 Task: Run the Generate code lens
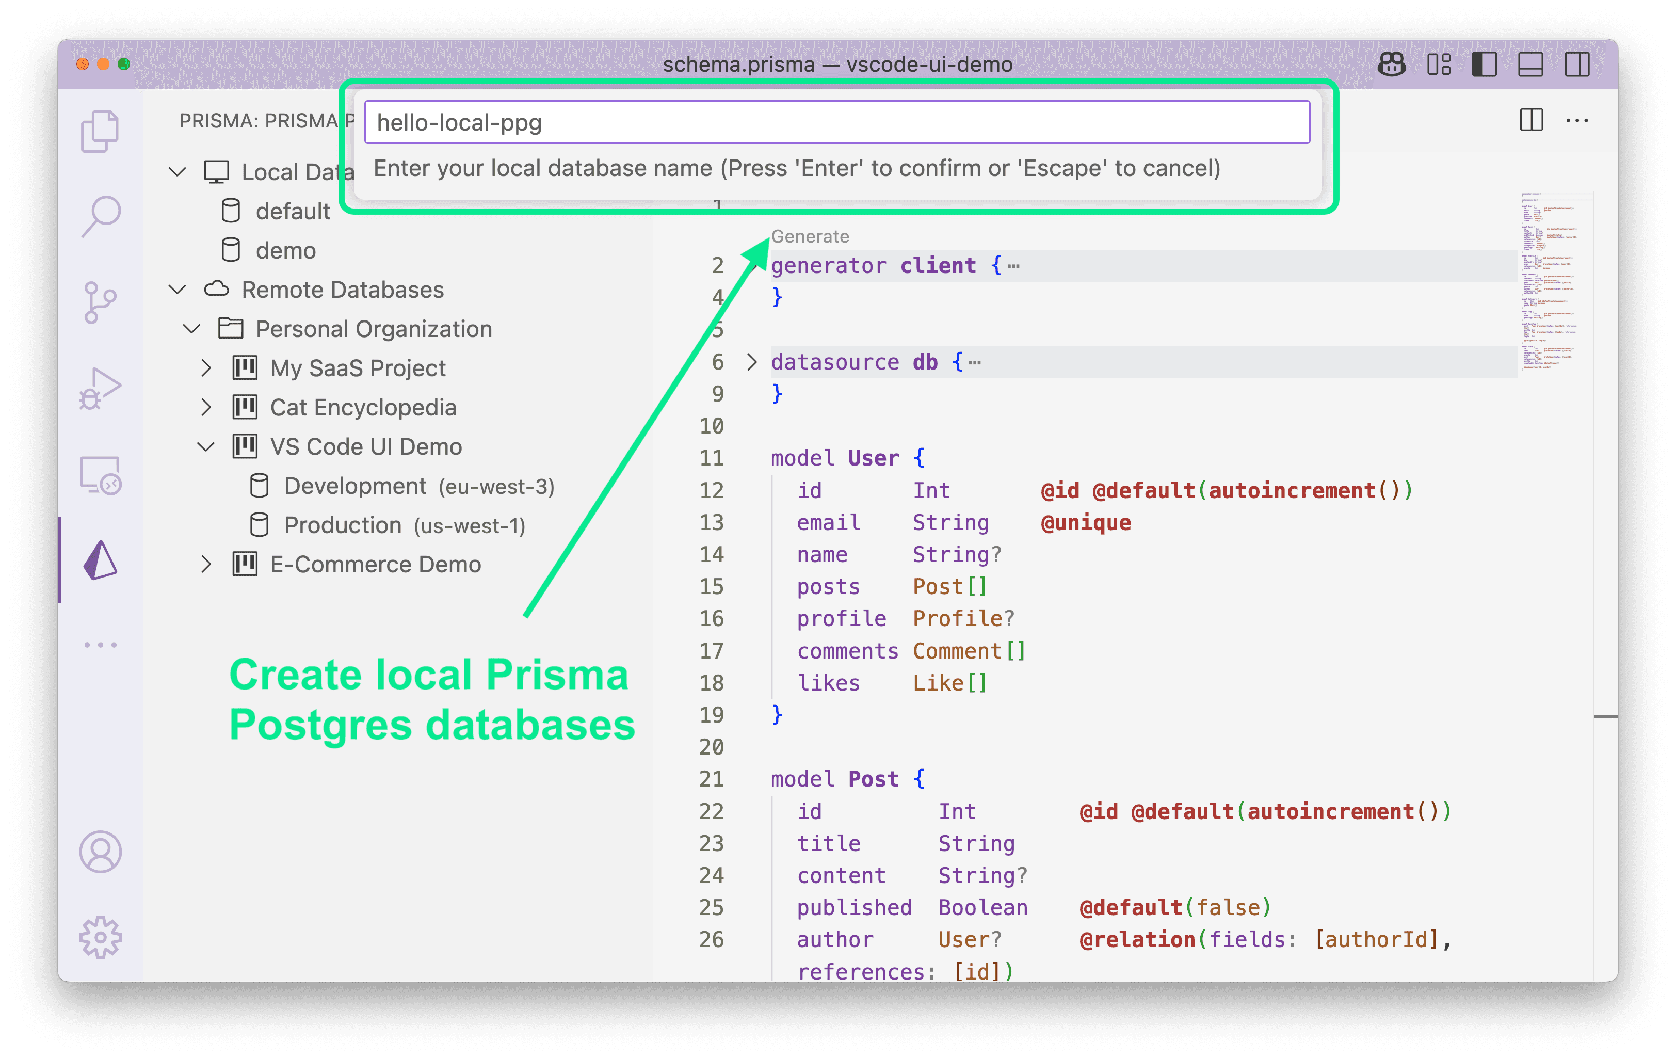point(810,236)
